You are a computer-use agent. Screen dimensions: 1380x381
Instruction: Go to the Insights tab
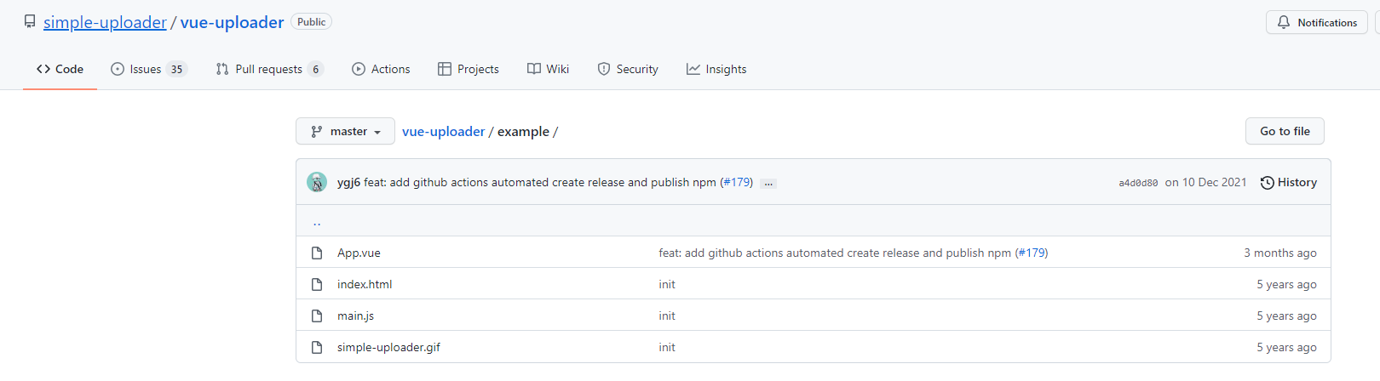[x=716, y=70]
